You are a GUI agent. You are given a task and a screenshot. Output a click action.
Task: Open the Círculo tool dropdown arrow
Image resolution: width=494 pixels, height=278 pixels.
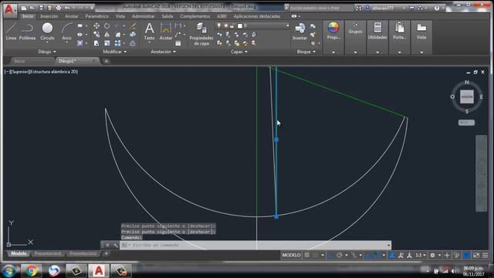point(47,42)
